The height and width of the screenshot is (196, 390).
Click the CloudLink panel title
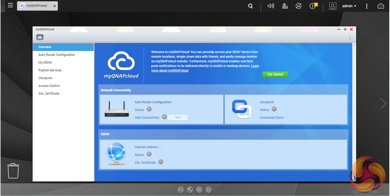point(267,102)
